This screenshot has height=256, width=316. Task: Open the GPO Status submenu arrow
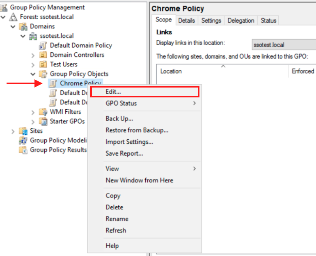[x=194, y=103]
